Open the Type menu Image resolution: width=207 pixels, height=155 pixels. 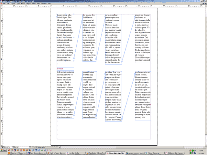18,4
